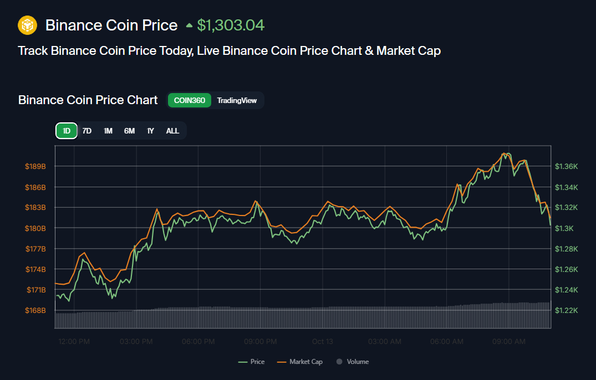
Task: Click the $189B market cap axis label
Action: (x=35, y=166)
